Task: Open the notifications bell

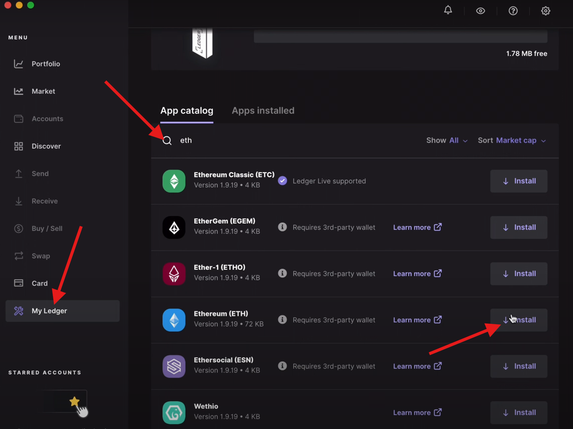Action: click(x=448, y=10)
